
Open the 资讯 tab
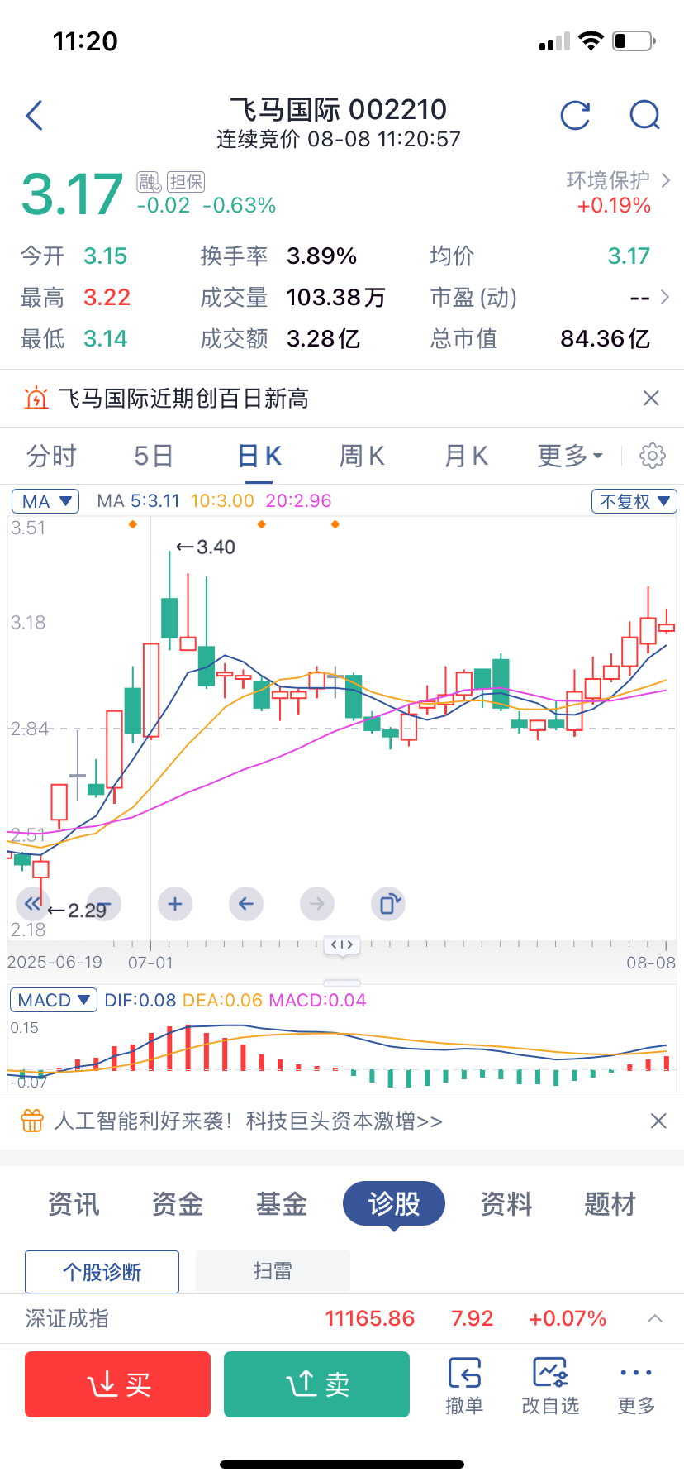[74, 1204]
